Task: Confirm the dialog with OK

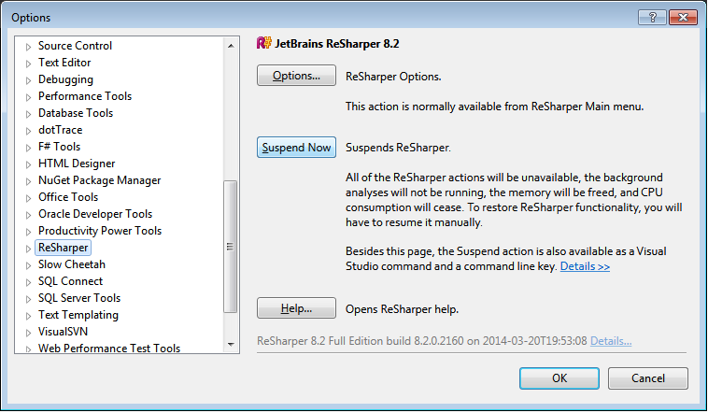Action: [559, 378]
